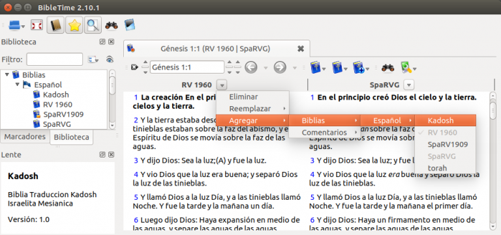The image size is (501, 235).
Task: Edit the Génesis 1:1 reference field
Action: tap(187, 67)
